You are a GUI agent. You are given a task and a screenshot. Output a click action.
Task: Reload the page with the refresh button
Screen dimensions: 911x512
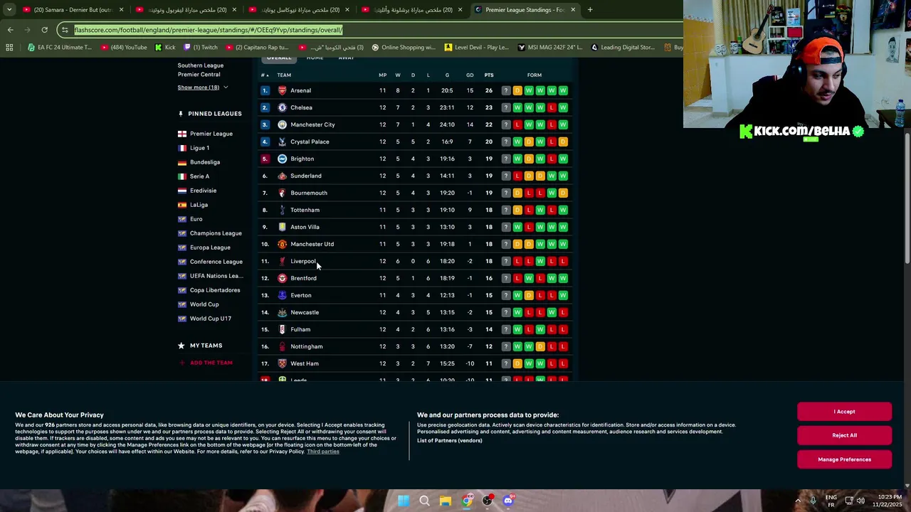click(x=44, y=30)
